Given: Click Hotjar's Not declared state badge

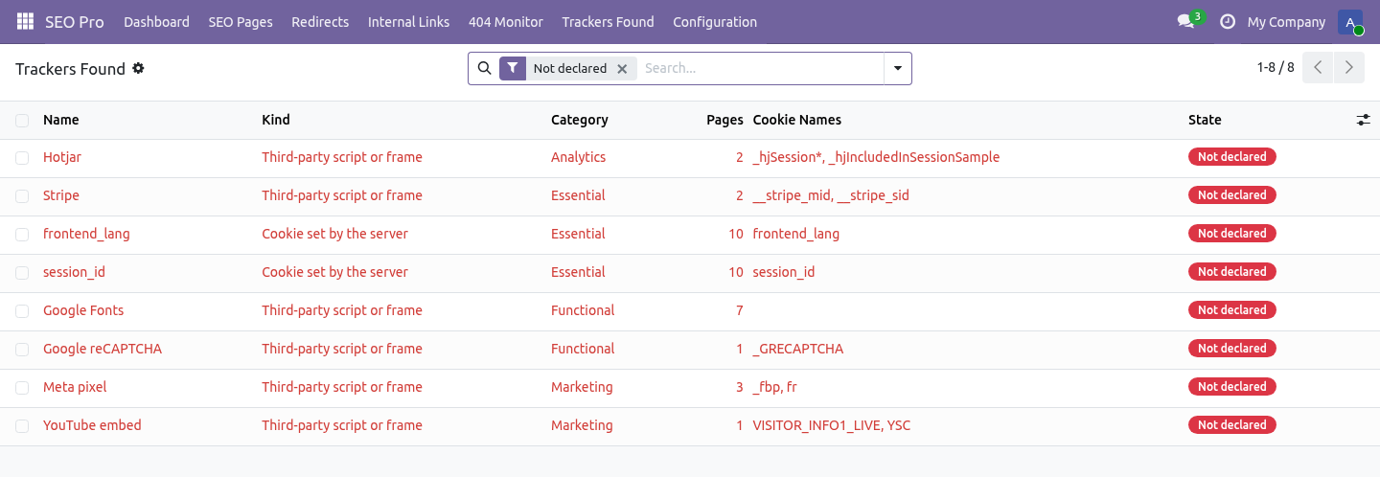Looking at the screenshot, I should (x=1232, y=157).
